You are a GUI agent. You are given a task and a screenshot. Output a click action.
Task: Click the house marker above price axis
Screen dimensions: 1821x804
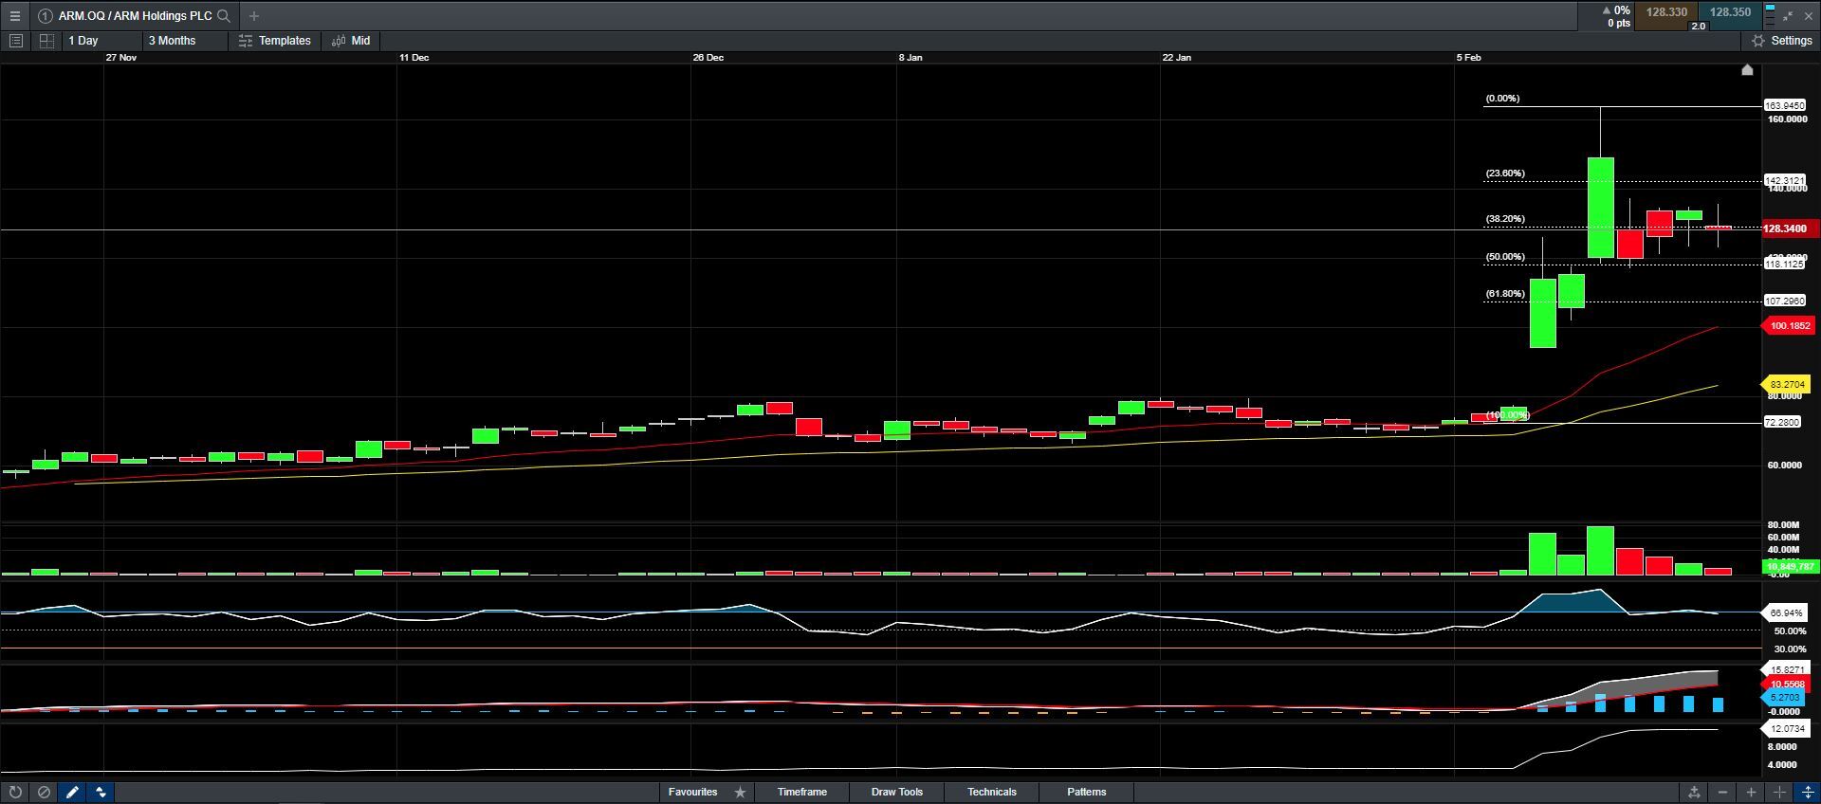[1747, 70]
